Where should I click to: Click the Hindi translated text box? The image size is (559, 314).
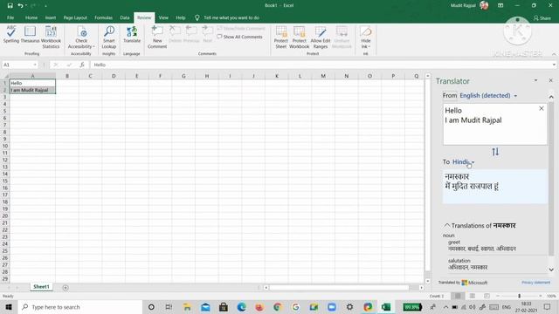[x=495, y=186]
